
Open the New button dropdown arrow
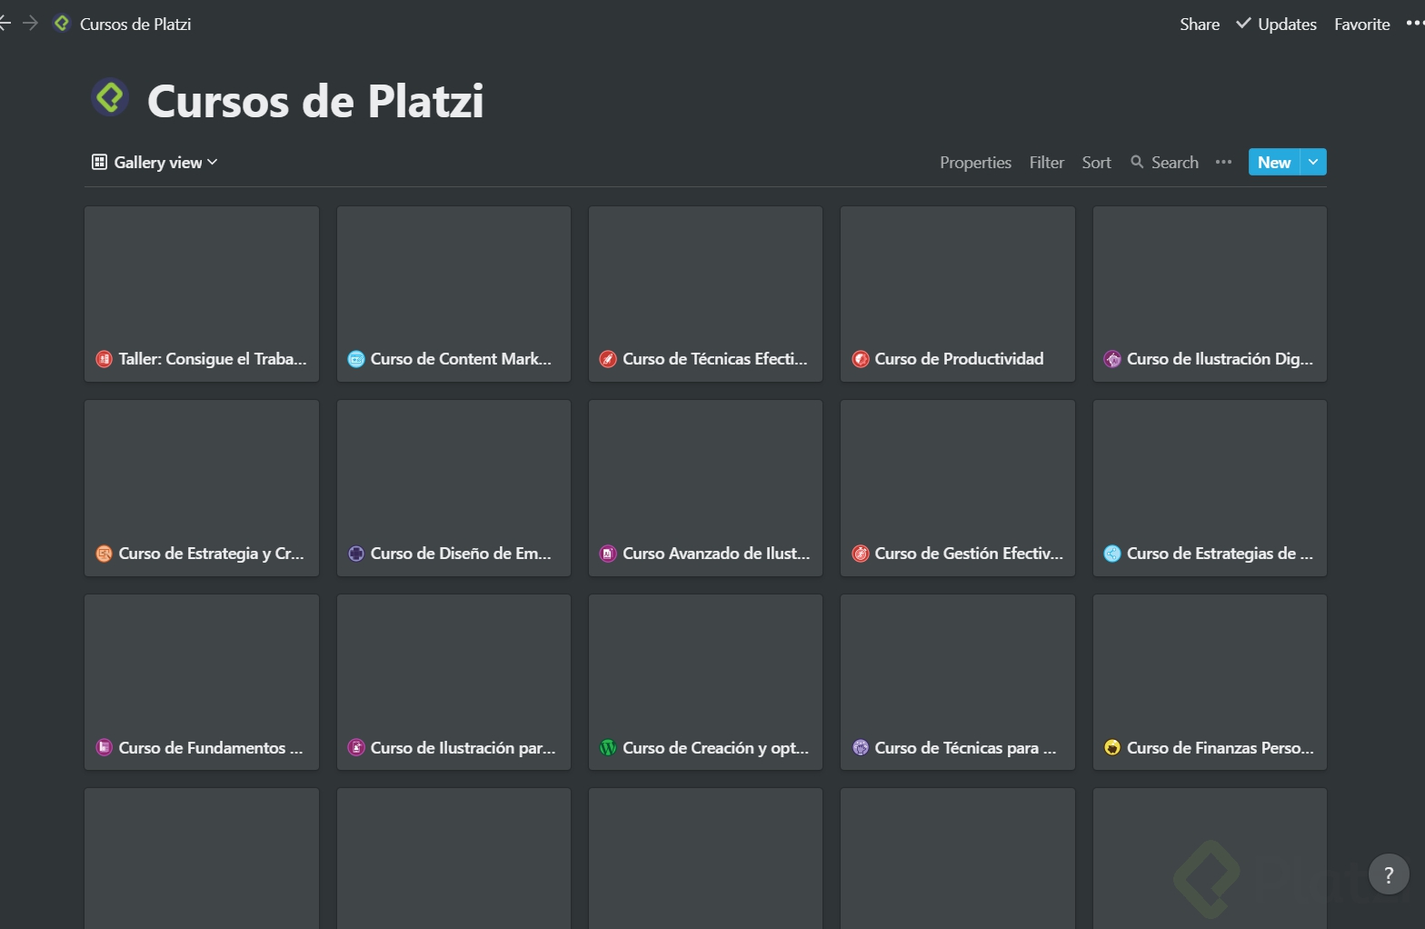point(1313,162)
